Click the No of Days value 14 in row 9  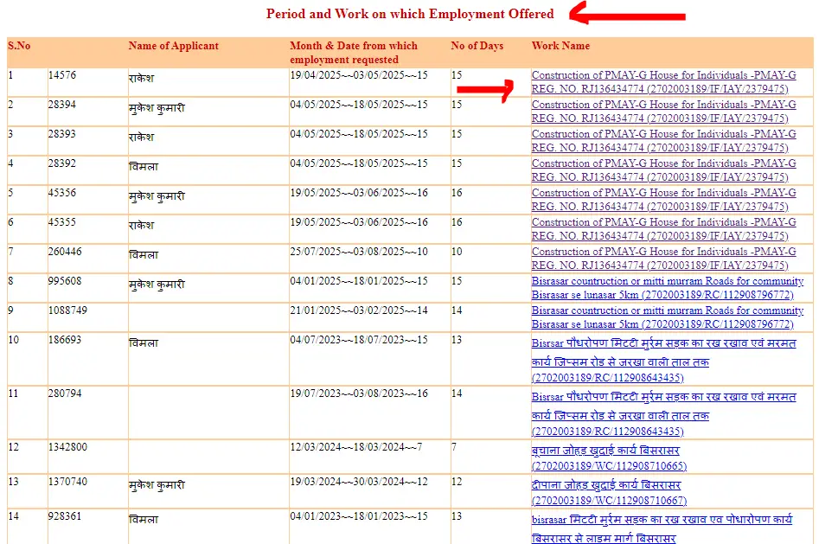[457, 310]
